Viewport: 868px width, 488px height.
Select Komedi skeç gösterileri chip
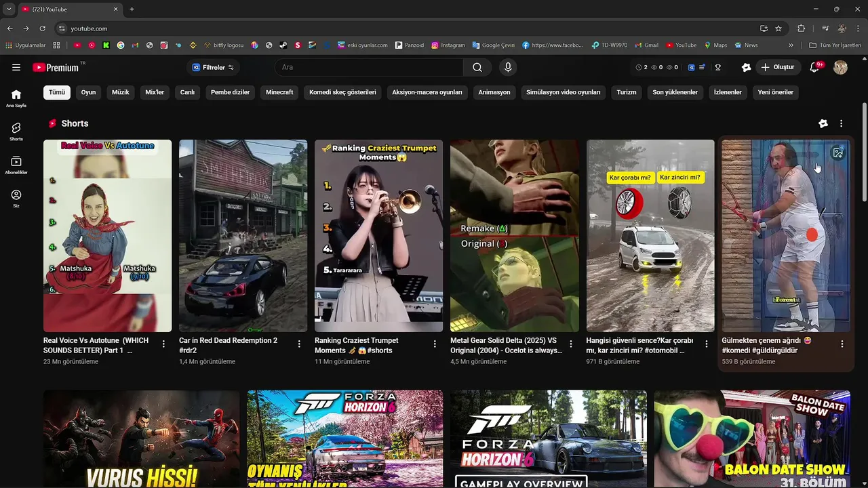pyautogui.click(x=342, y=92)
